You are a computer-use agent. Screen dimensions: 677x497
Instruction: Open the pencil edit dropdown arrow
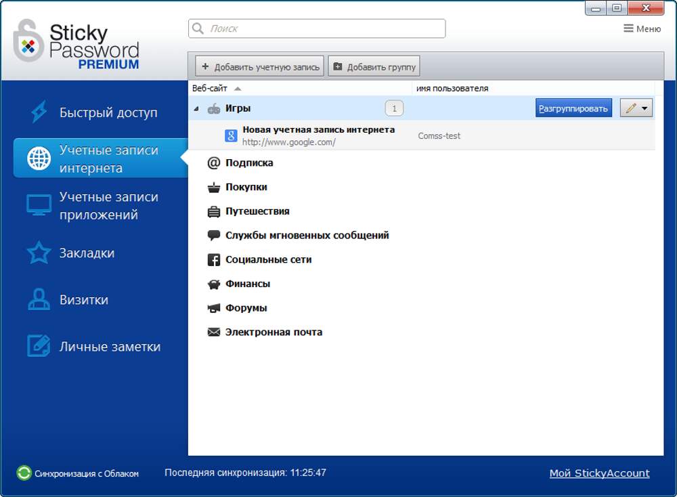(x=645, y=108)
